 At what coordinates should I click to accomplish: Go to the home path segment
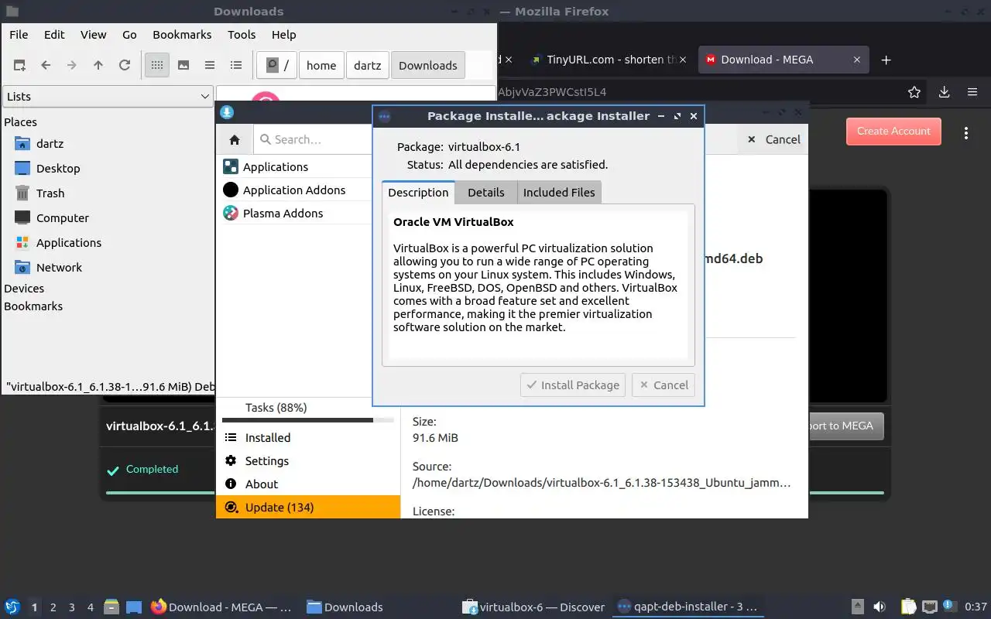[x=321, y=66]
